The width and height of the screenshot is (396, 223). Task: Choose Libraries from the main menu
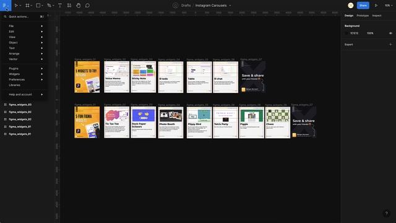24,85
